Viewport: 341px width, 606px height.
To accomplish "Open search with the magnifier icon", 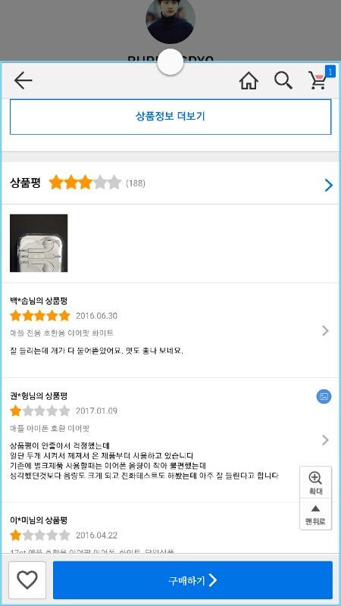I will [283, 81].
